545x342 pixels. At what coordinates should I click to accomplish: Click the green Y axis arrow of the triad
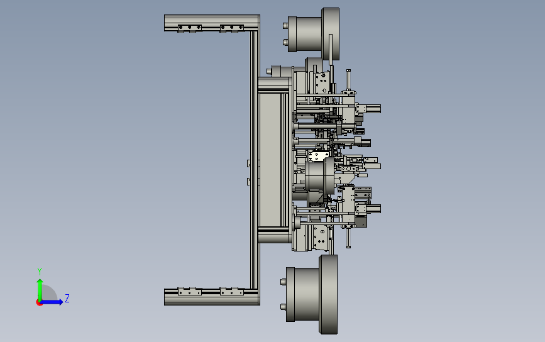[x=40, y=289]
